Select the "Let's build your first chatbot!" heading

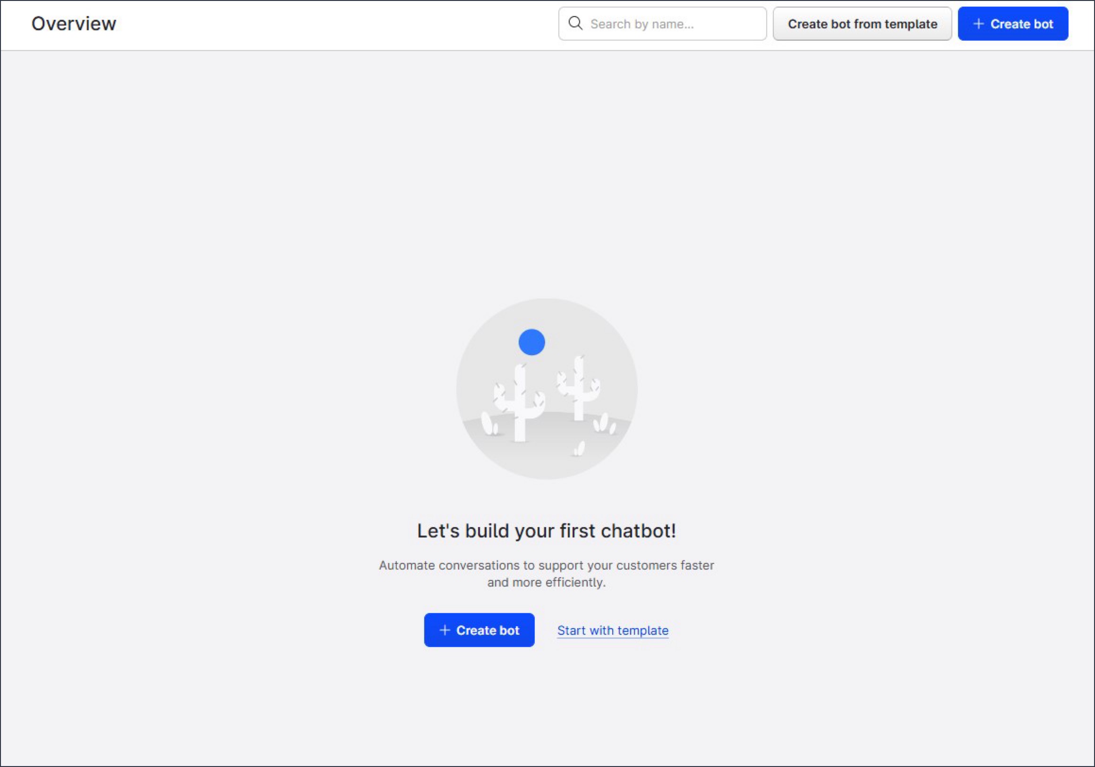pos(547,530)
